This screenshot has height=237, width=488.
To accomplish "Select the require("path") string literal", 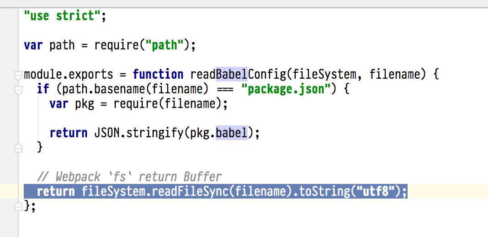I will pos(164,45).
